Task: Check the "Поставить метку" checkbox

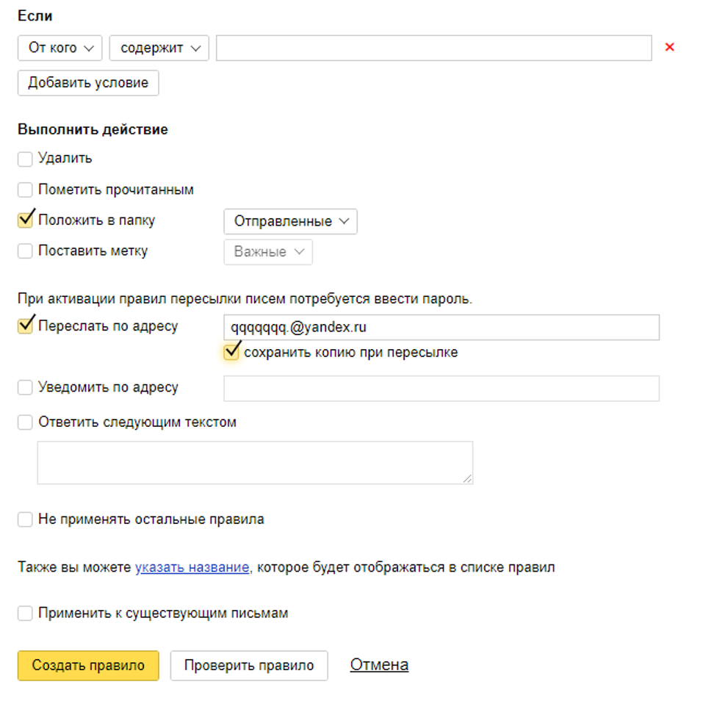Action: 25,251
